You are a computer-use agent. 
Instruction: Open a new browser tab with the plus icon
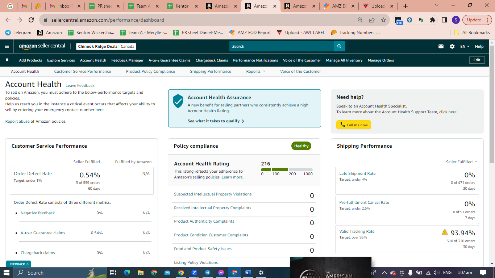405,6
